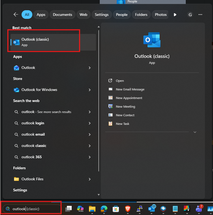Open the colorful map pin taskbar app
Screen dimensions: 213x215
[x=187, y=209]
